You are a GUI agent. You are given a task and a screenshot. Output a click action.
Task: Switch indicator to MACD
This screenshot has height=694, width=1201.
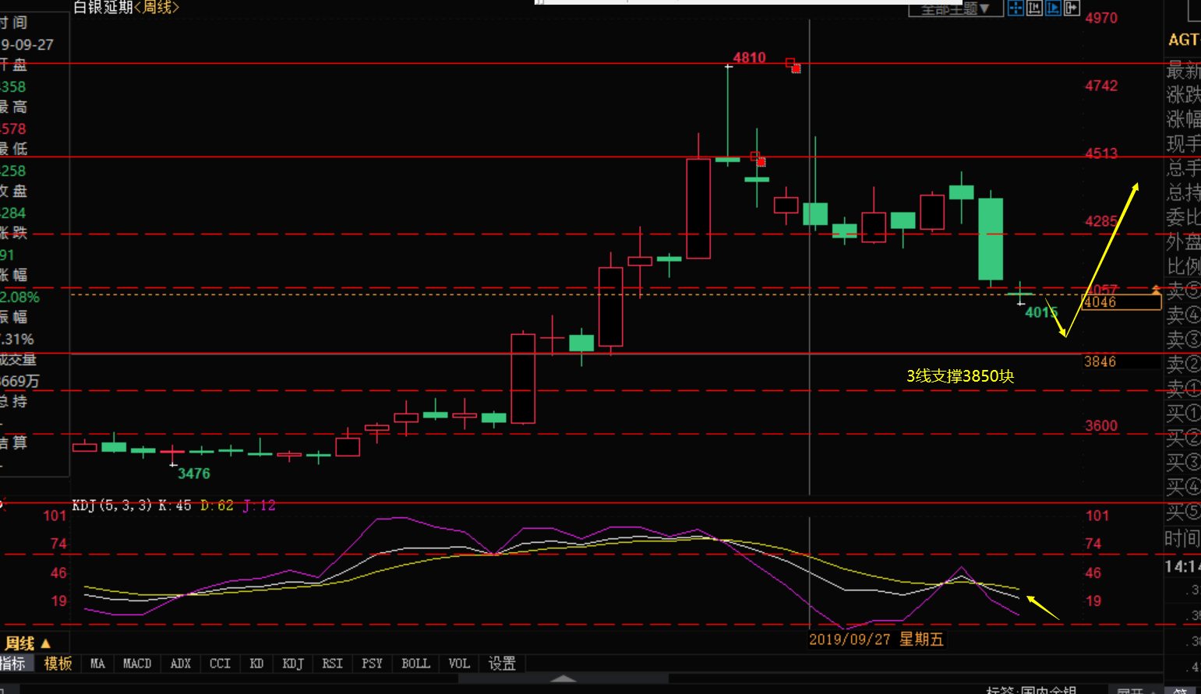(x=137, y=664)
